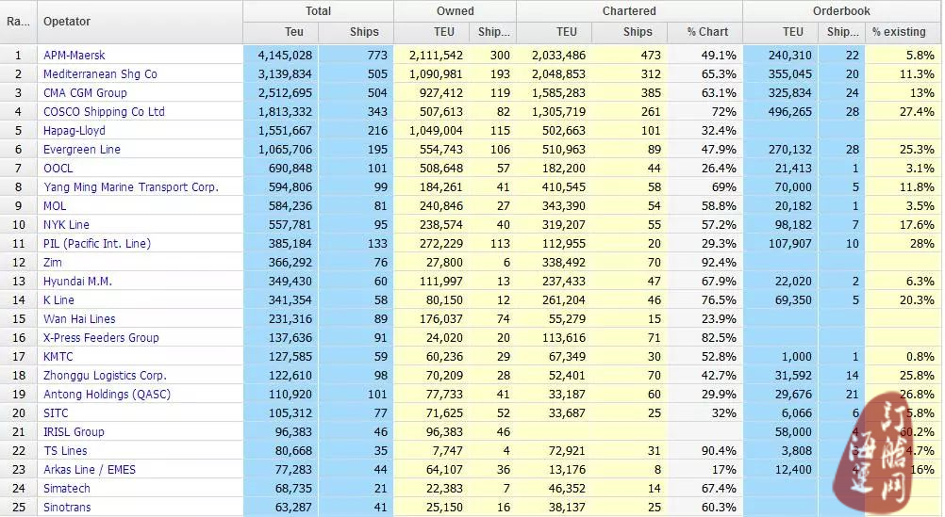The image size is (945, 517).
Task: Open the COSCO Shipping Co Ltd link
Action: click(104, 112)
